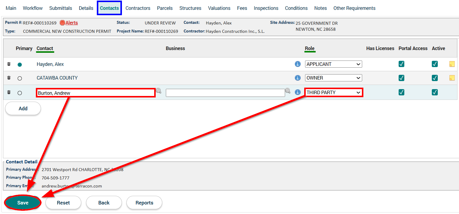Set CATAWBA COUNTY as primary contact
The height and width of the screenshot is (214, 459).
[20, 78]
